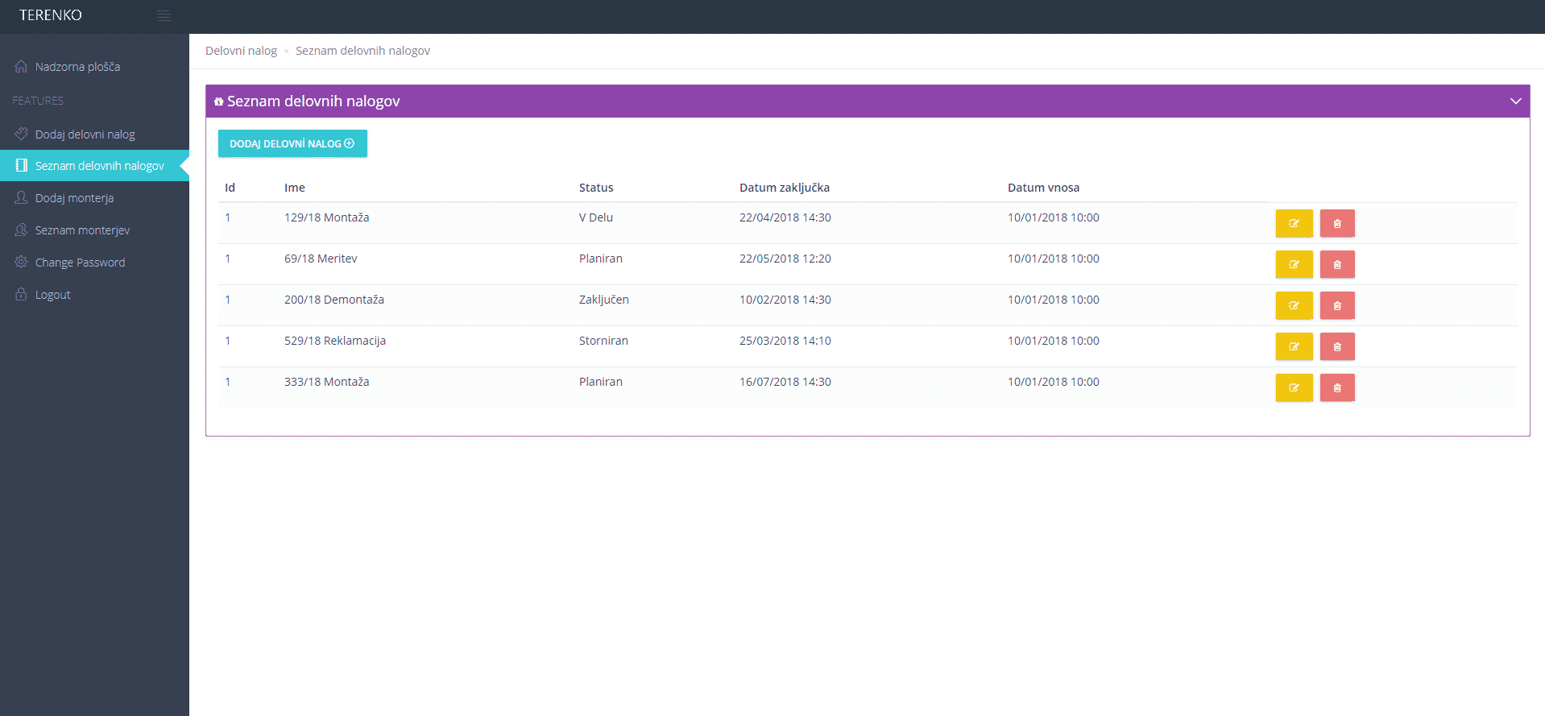Delete the 333/18 Montaža entry
Screen dimensions: 1545x716
pyautogui.click(x=1336, y=387)
